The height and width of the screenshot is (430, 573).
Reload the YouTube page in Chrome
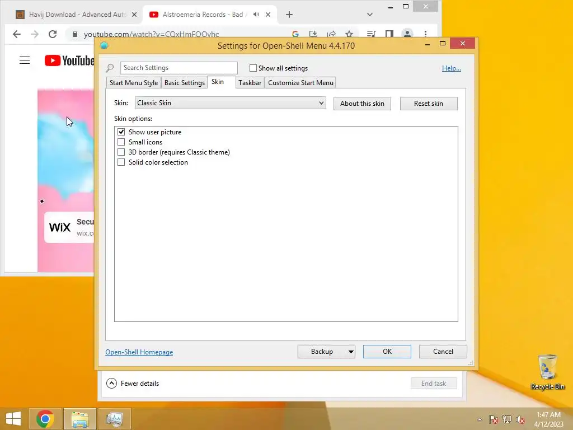[x=53, y=34]
